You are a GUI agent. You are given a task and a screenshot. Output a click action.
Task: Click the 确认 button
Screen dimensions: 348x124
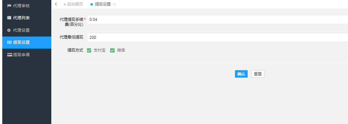[x=241, y=74]
